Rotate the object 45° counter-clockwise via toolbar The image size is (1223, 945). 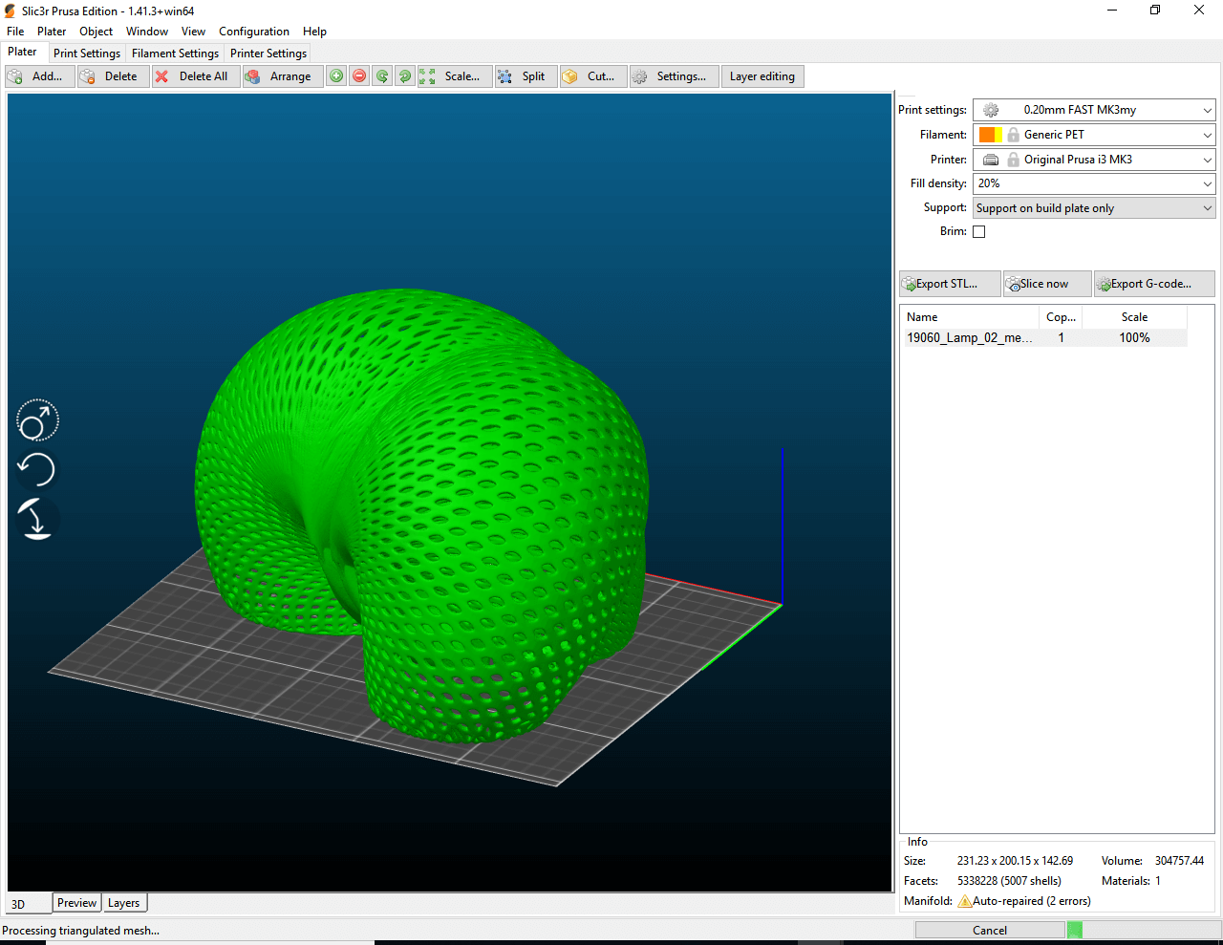(382, 76)
